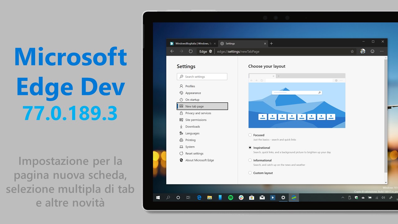Click the browser profile avatar
398x224 pixels.
(x=363, y=51)
